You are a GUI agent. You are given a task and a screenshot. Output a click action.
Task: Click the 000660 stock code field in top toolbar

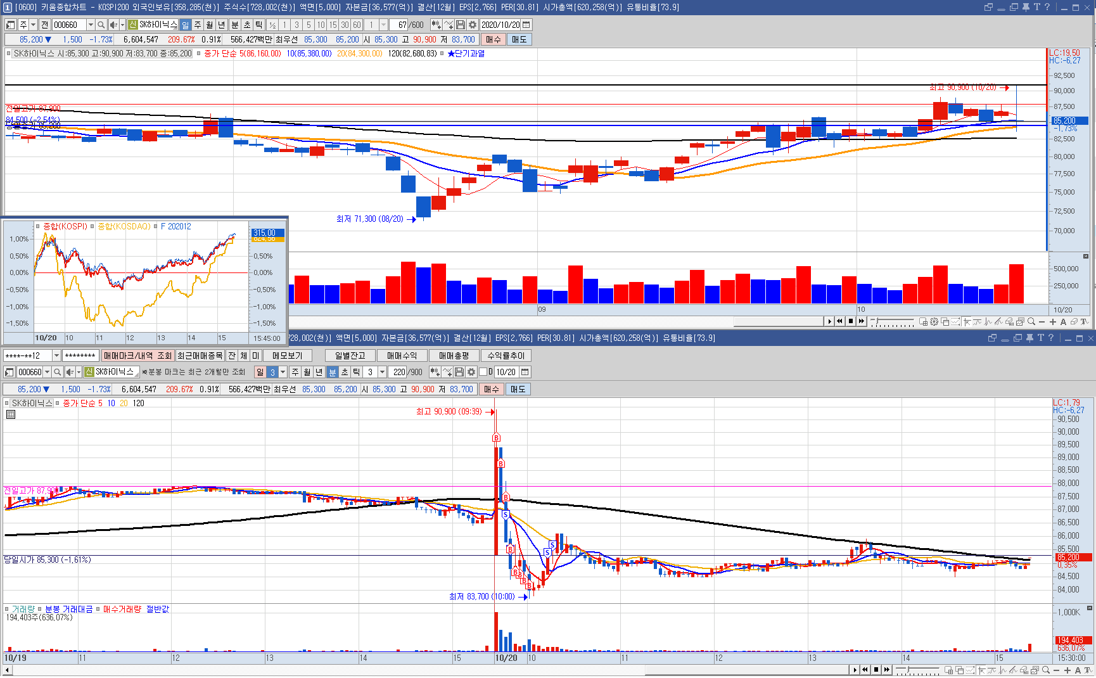(x=69, y=25)
